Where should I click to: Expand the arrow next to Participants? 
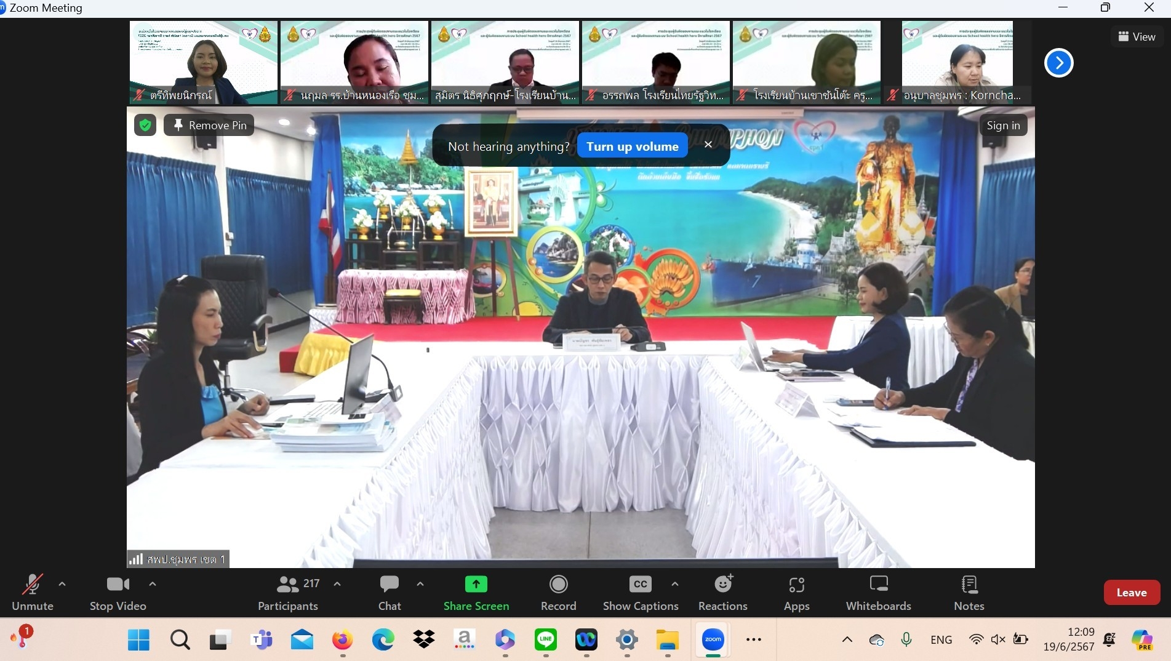(x=337, y=583)
